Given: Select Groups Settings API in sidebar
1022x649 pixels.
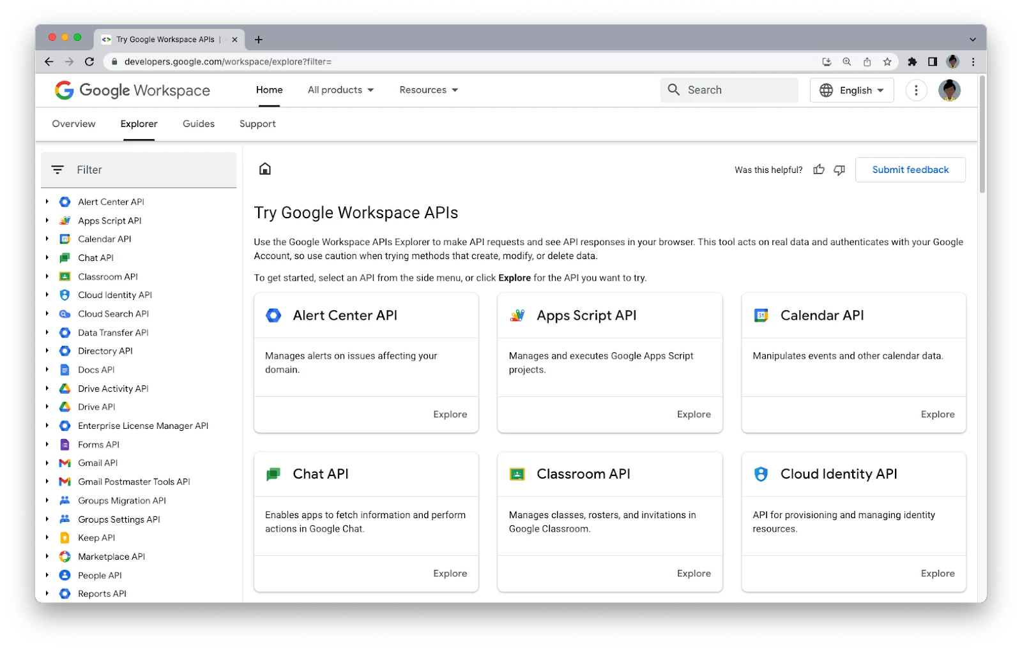Looking at the screenshot, I should coord(119,519).
